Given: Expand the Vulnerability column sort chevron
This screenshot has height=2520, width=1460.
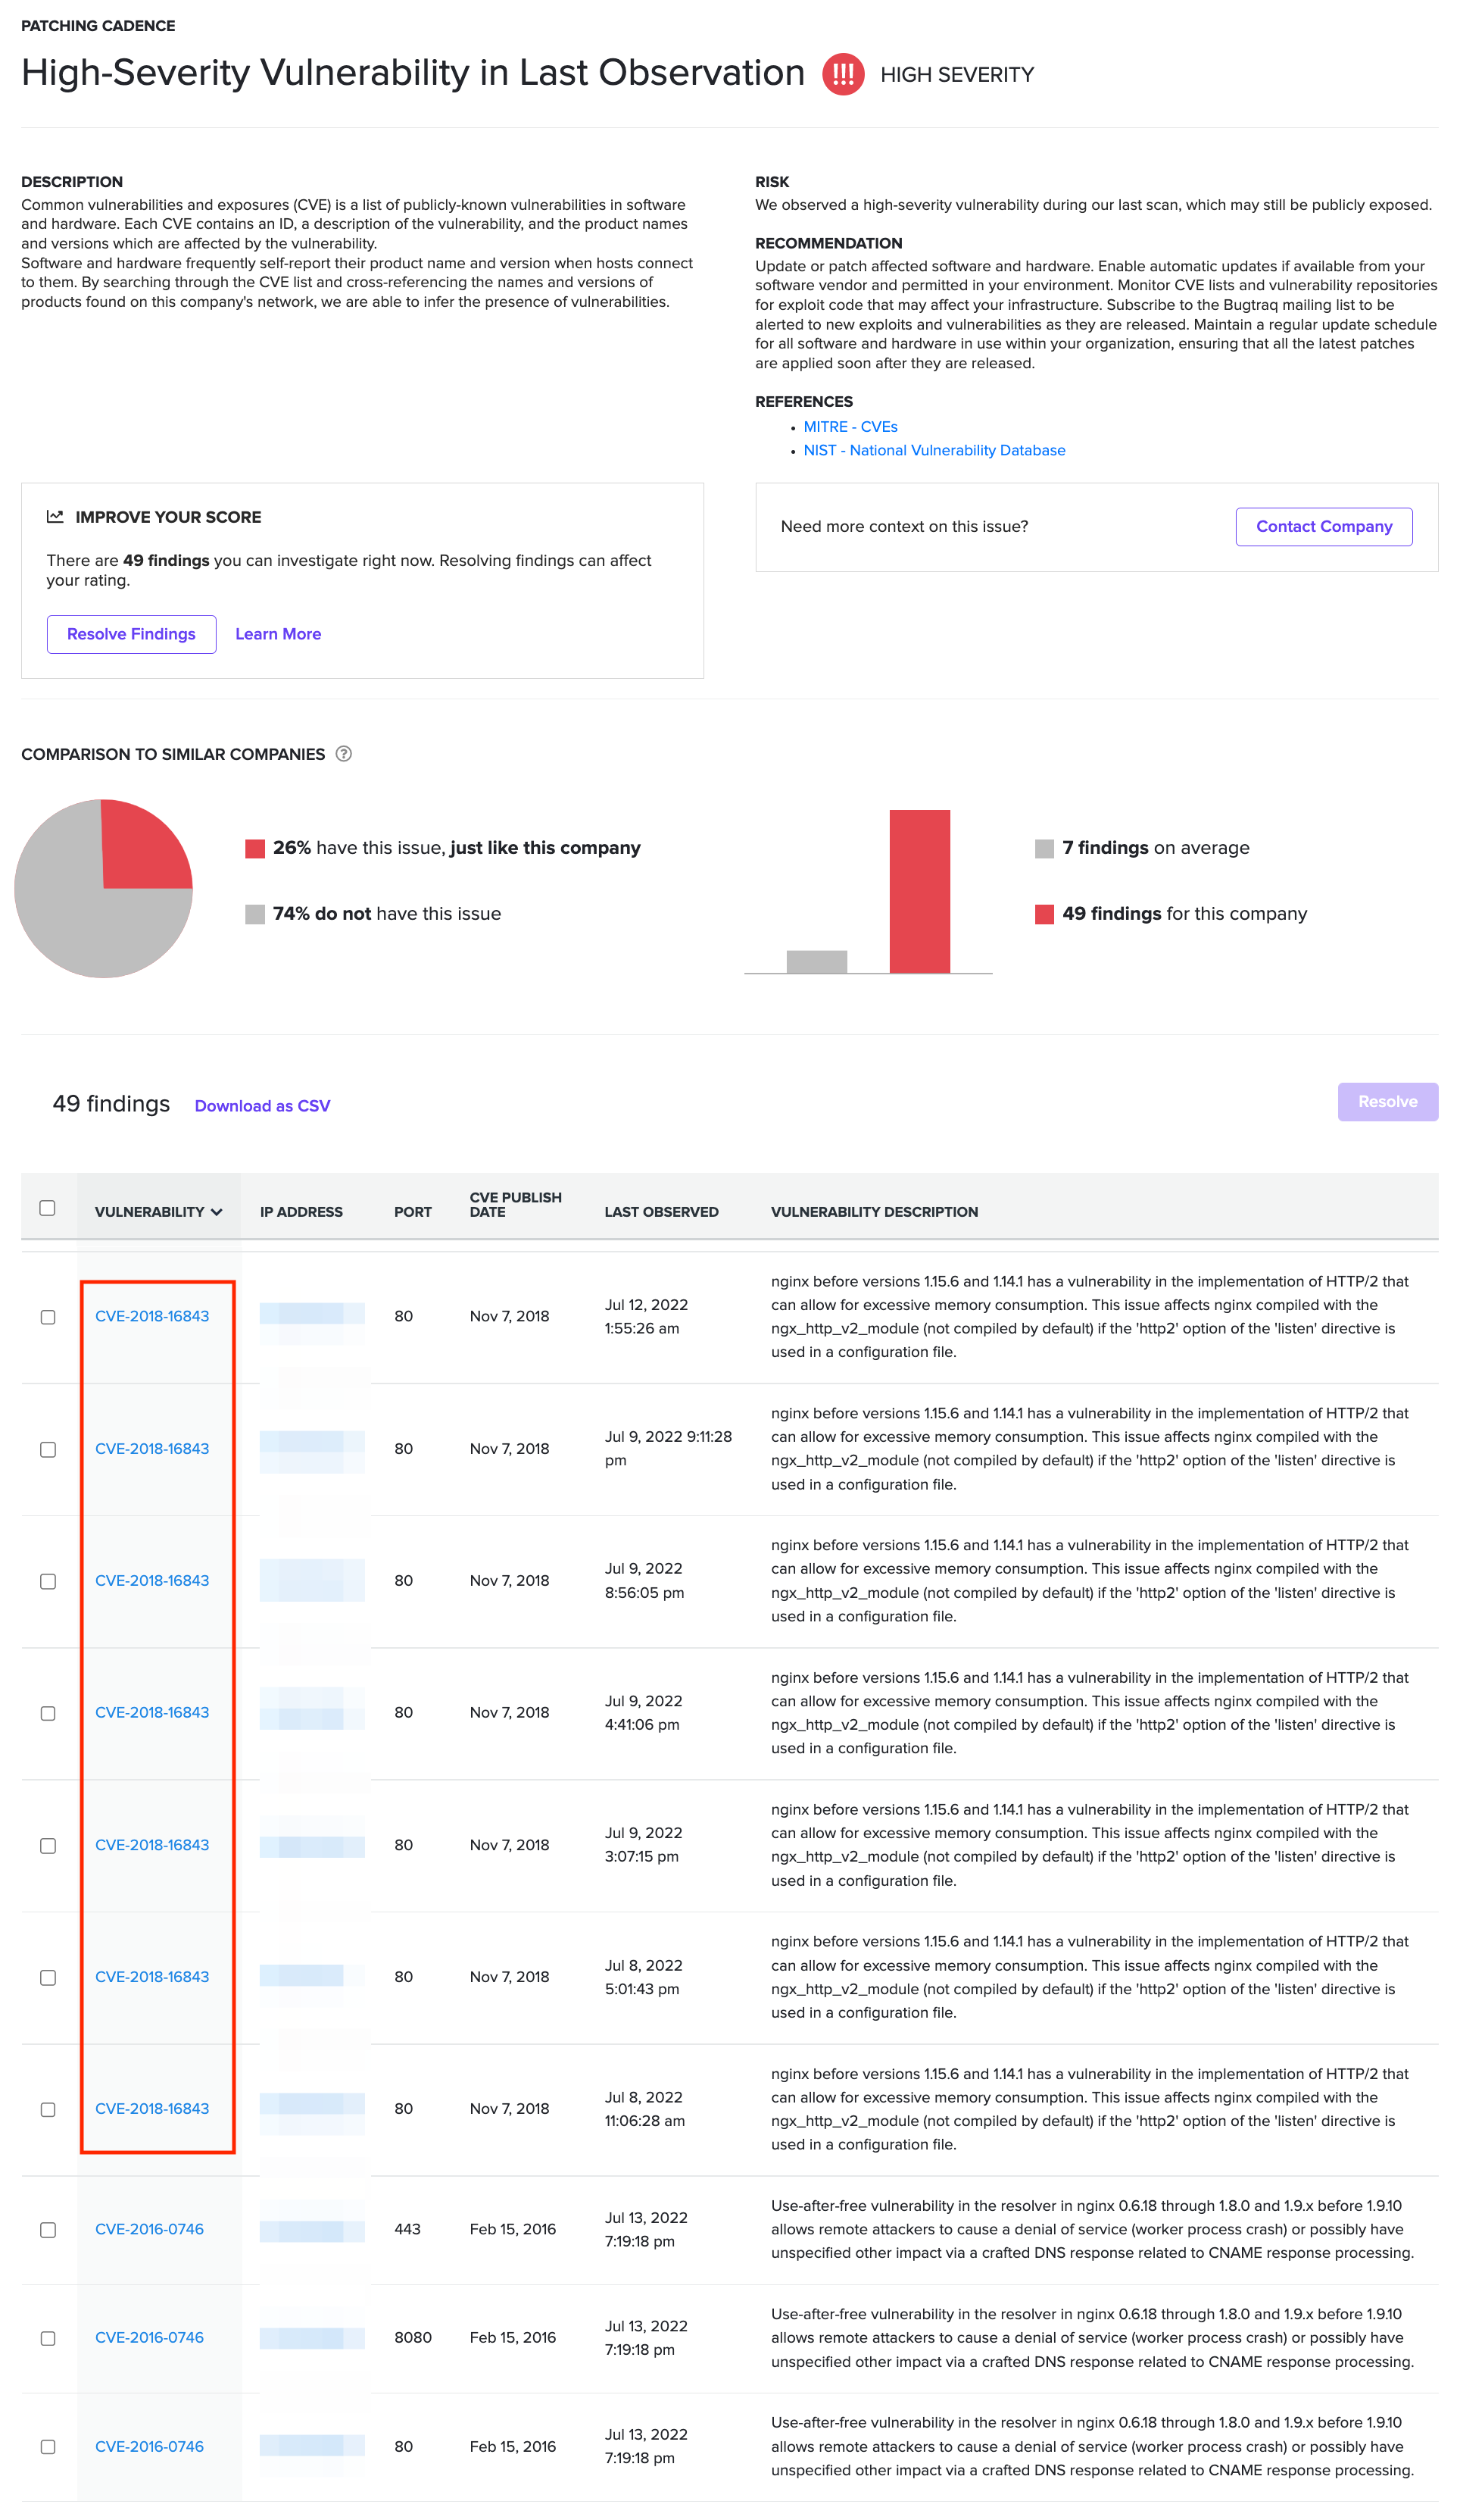Looking at the screenshot, I should 217,1212.
